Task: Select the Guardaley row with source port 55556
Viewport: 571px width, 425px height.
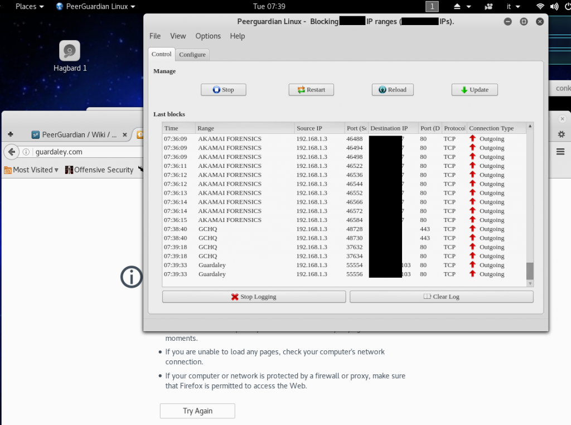Action: point(344,274)
